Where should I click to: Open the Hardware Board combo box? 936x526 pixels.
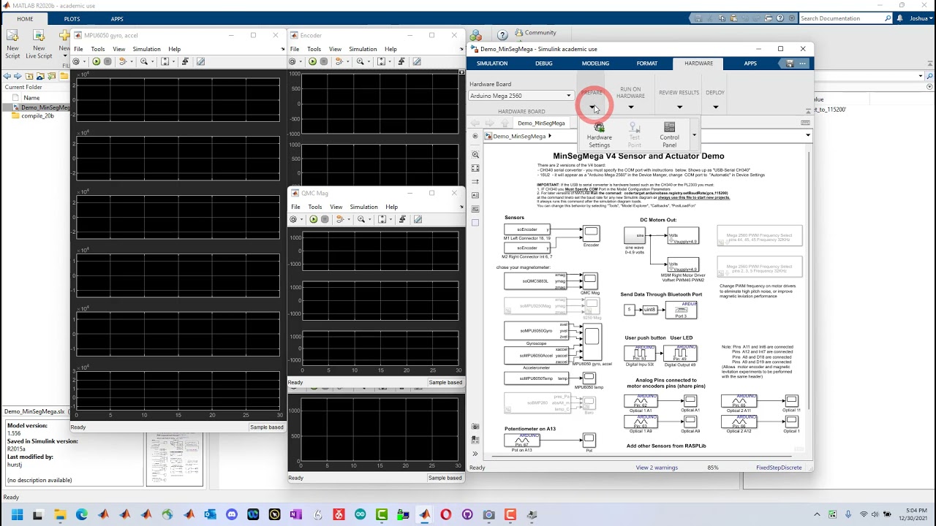click(x=521, y=96)
